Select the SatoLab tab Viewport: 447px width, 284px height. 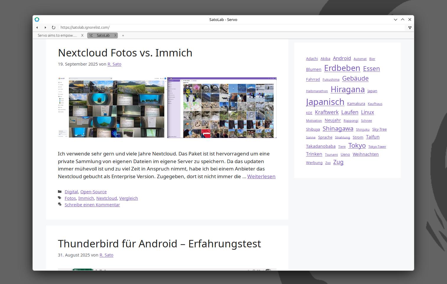103,35
